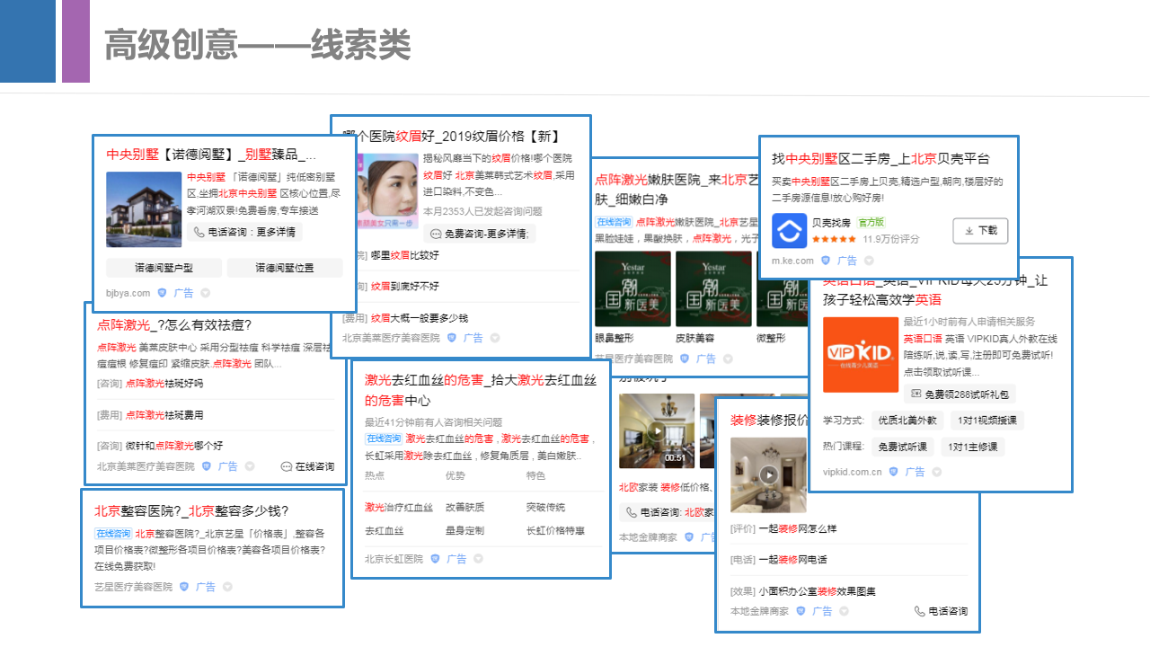Click the phone icon beside 电话咨询 in 装修 ad
The height and width of the screenshot is (647, 1150).
pos(919,611)
